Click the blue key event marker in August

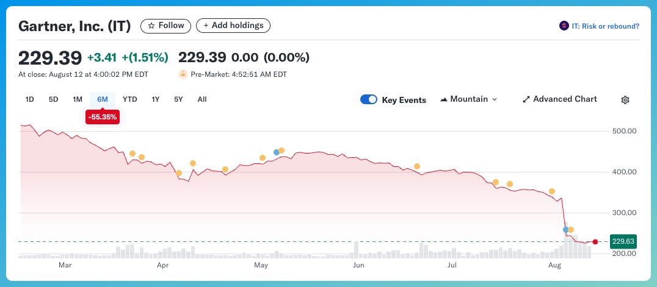565,230
